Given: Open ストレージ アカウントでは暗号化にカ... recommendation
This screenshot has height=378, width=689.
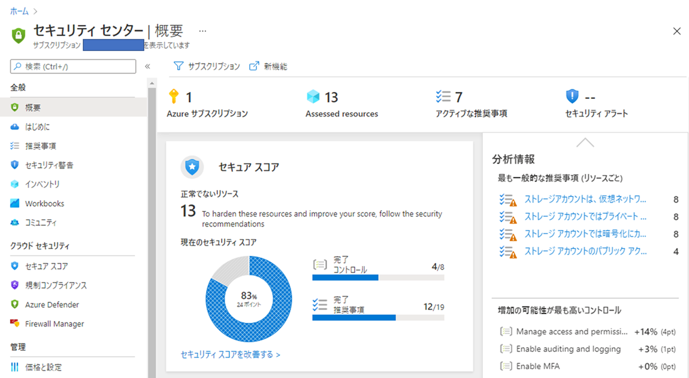Looking at the screenshot, I should [585, 234].
